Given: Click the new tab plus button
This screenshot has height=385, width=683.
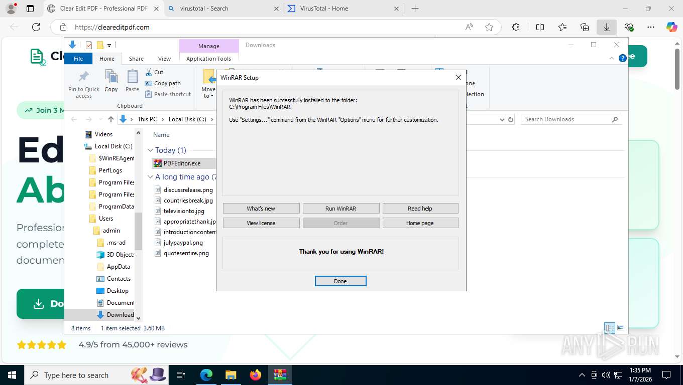Looking at the screenshot, I should tap(415, 9).
